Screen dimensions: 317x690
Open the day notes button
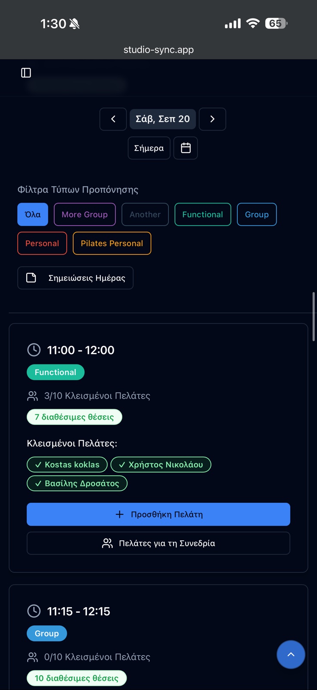point(75,278)
